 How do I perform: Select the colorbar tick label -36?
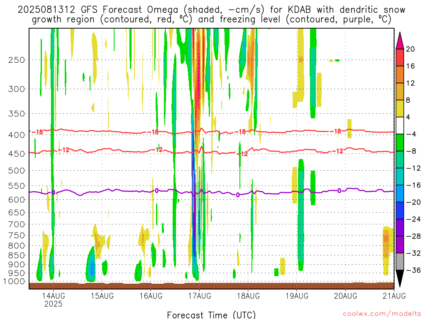(x=413, y=270)
